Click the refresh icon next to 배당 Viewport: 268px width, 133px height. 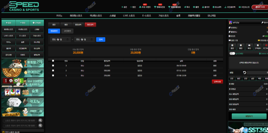245,73
